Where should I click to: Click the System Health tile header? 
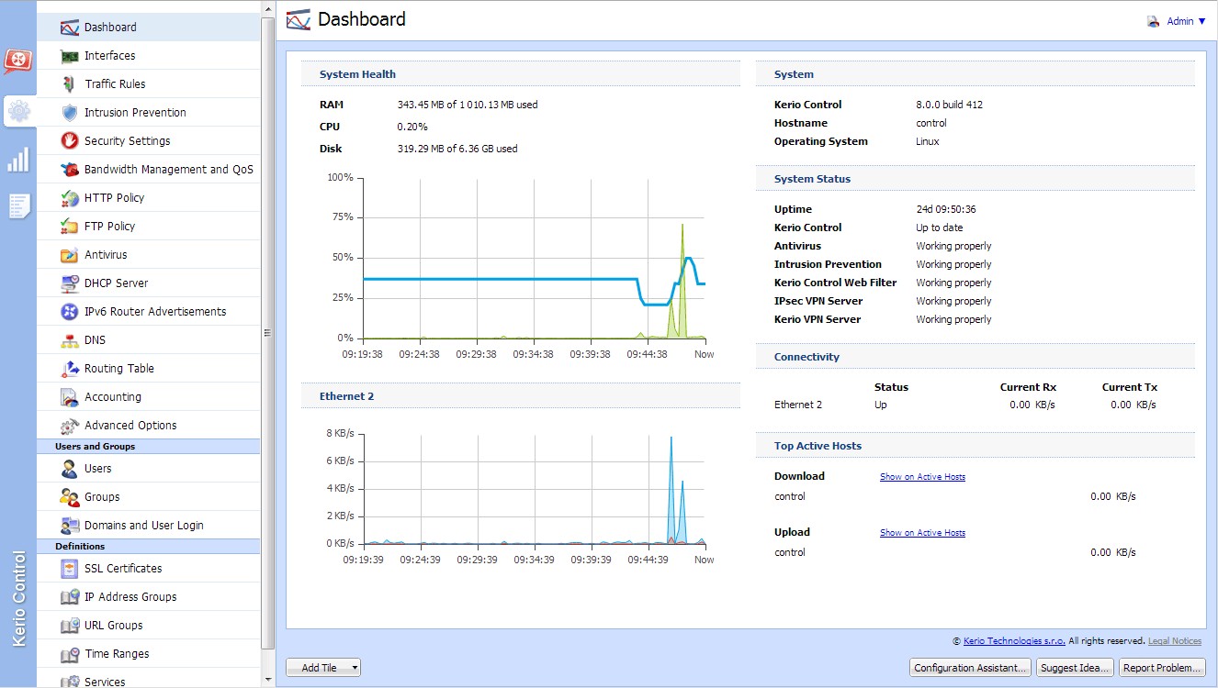(x=521, y=74)
